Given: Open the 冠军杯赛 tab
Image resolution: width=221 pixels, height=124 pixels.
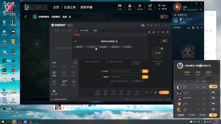Looking at the screenshot, I should (86, 7).
